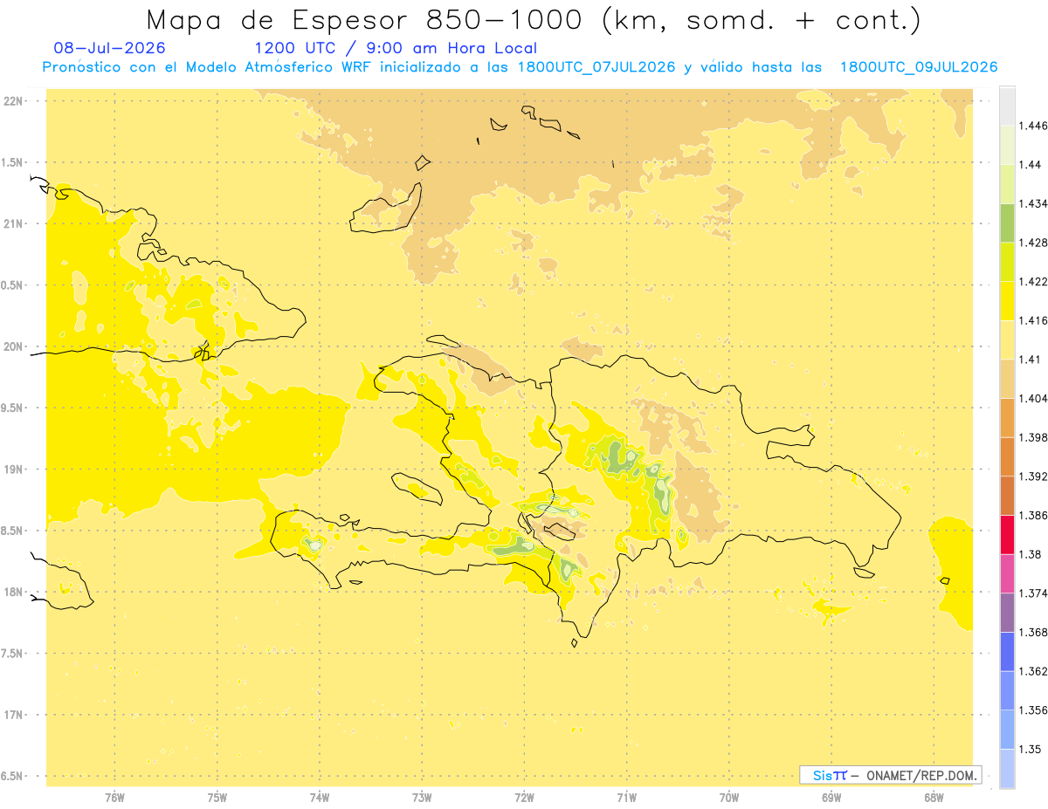Click the WRF model forecast subtitle line
This screenshot has width=1048, height=809.
(x=520, y=67)
